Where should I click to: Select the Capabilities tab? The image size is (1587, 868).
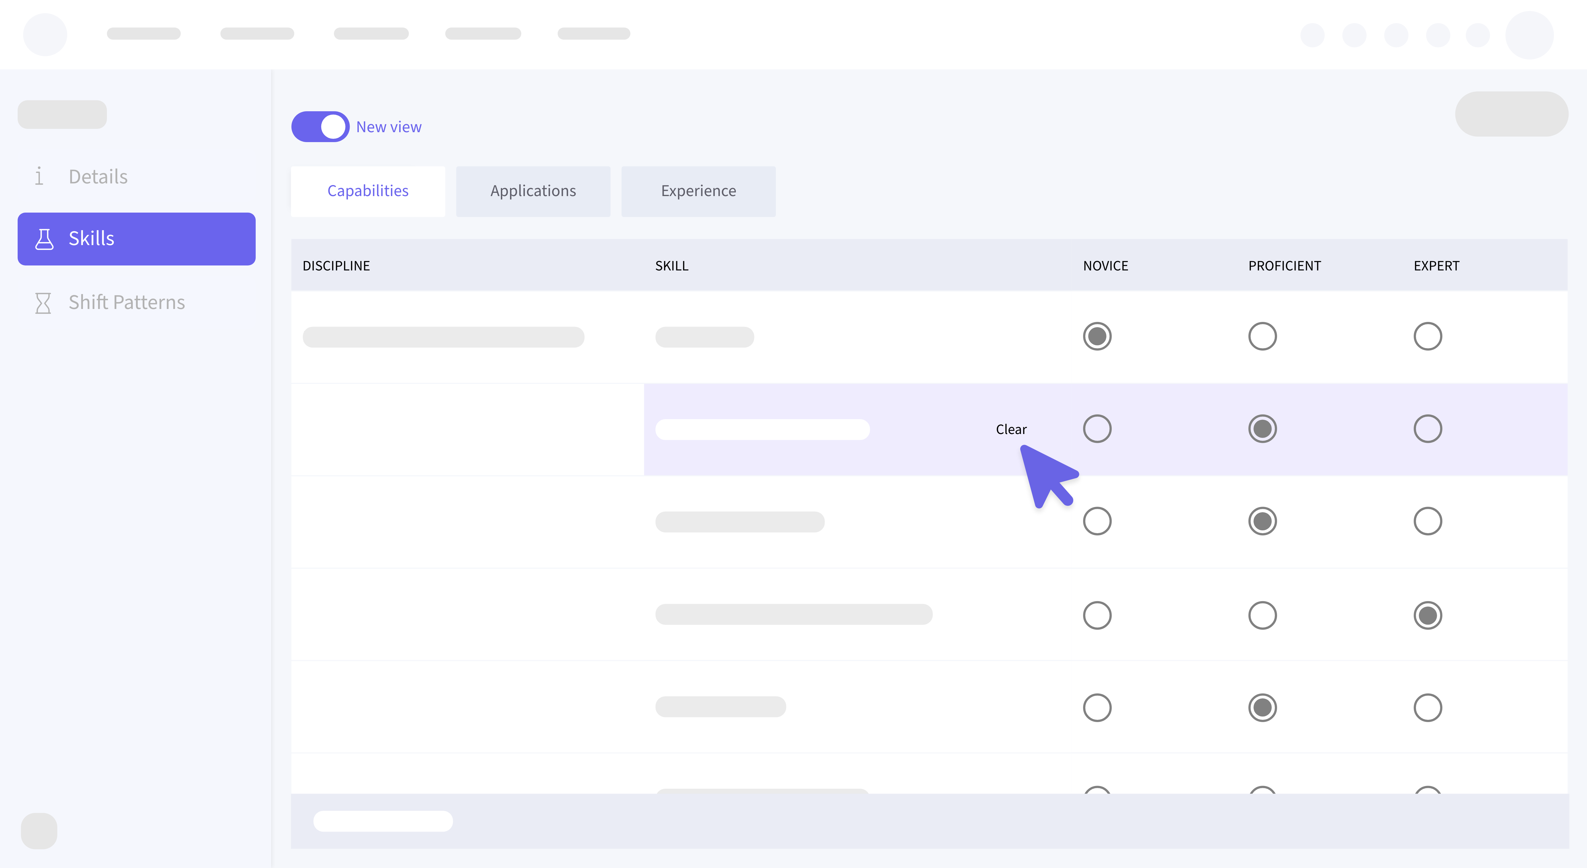click(x=368, y=191)
